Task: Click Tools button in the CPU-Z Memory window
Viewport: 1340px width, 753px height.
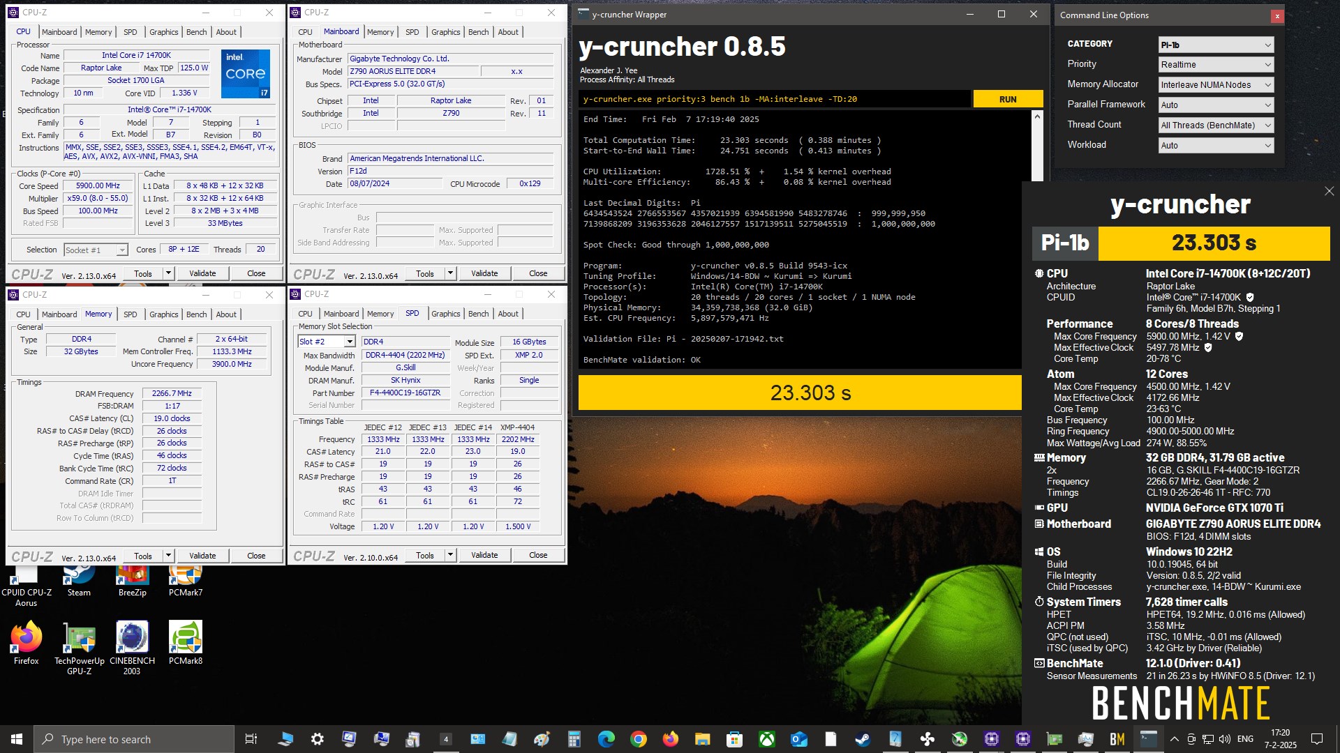Action: [143, 556]
